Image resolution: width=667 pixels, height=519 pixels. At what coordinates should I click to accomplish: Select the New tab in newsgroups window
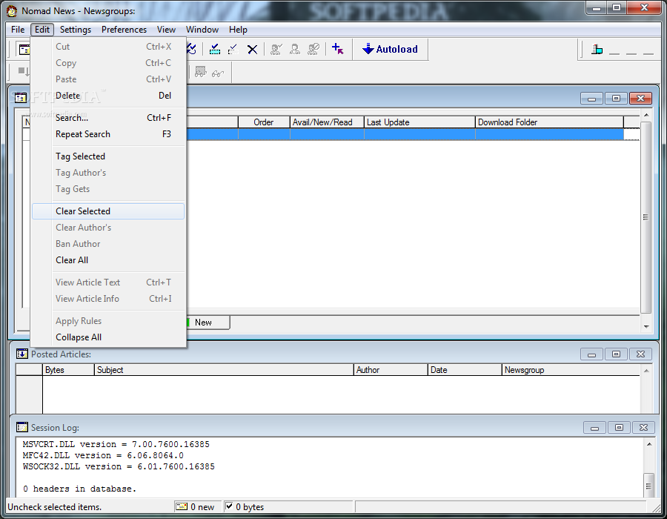click(208, 323)
